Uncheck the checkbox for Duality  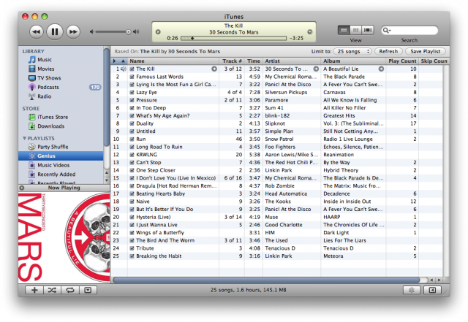[x=132, y=123]
